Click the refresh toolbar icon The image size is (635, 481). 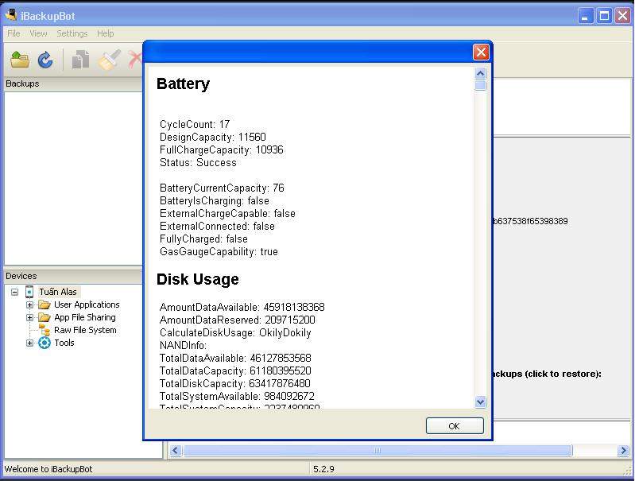[x=45, y=60]
